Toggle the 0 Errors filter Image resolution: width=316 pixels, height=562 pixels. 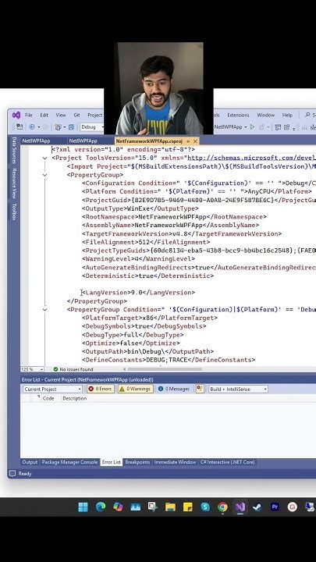(x=101, y=389)
